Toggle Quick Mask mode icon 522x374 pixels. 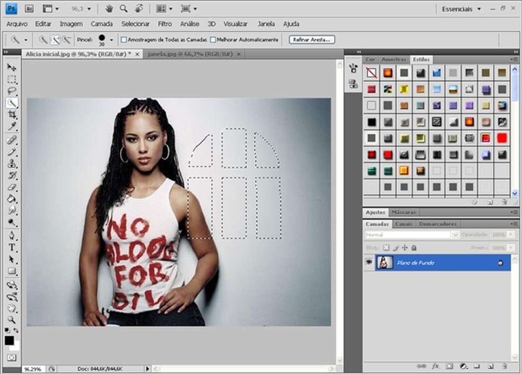point(12,358)
